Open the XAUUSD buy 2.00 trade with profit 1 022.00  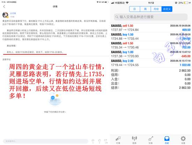coord(151,63)
